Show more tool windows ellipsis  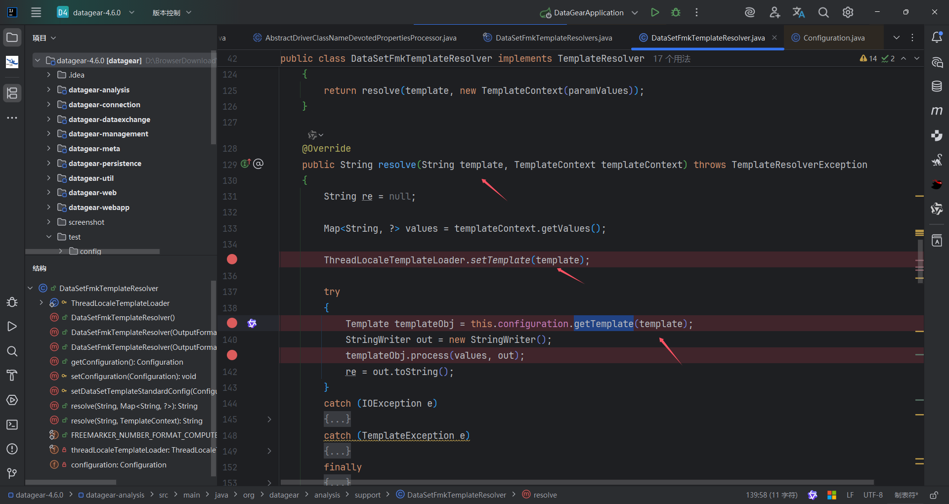pos(12,118)
